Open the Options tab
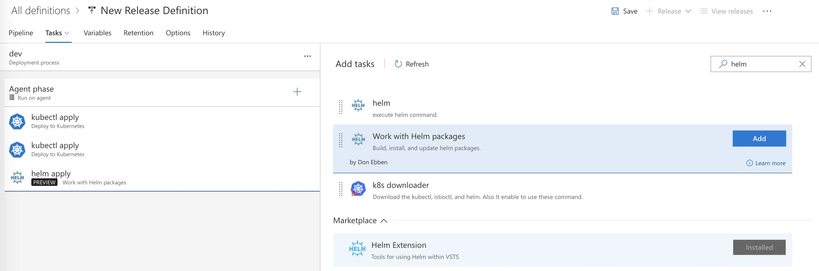 (x=178, y=33)
